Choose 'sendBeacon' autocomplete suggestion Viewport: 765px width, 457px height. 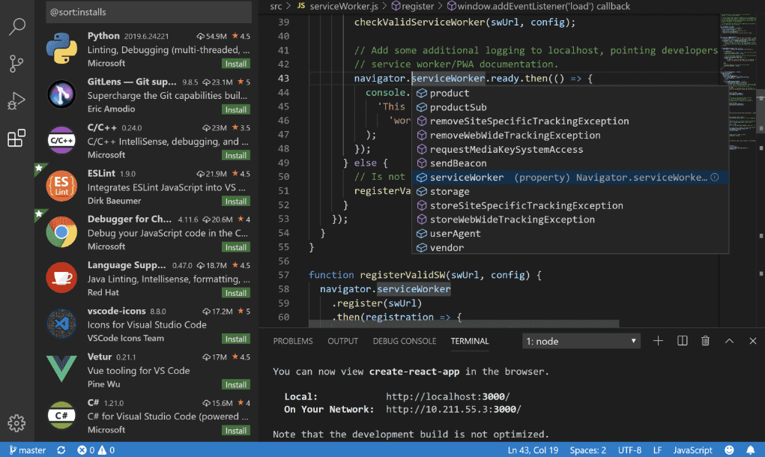(570, 163)
